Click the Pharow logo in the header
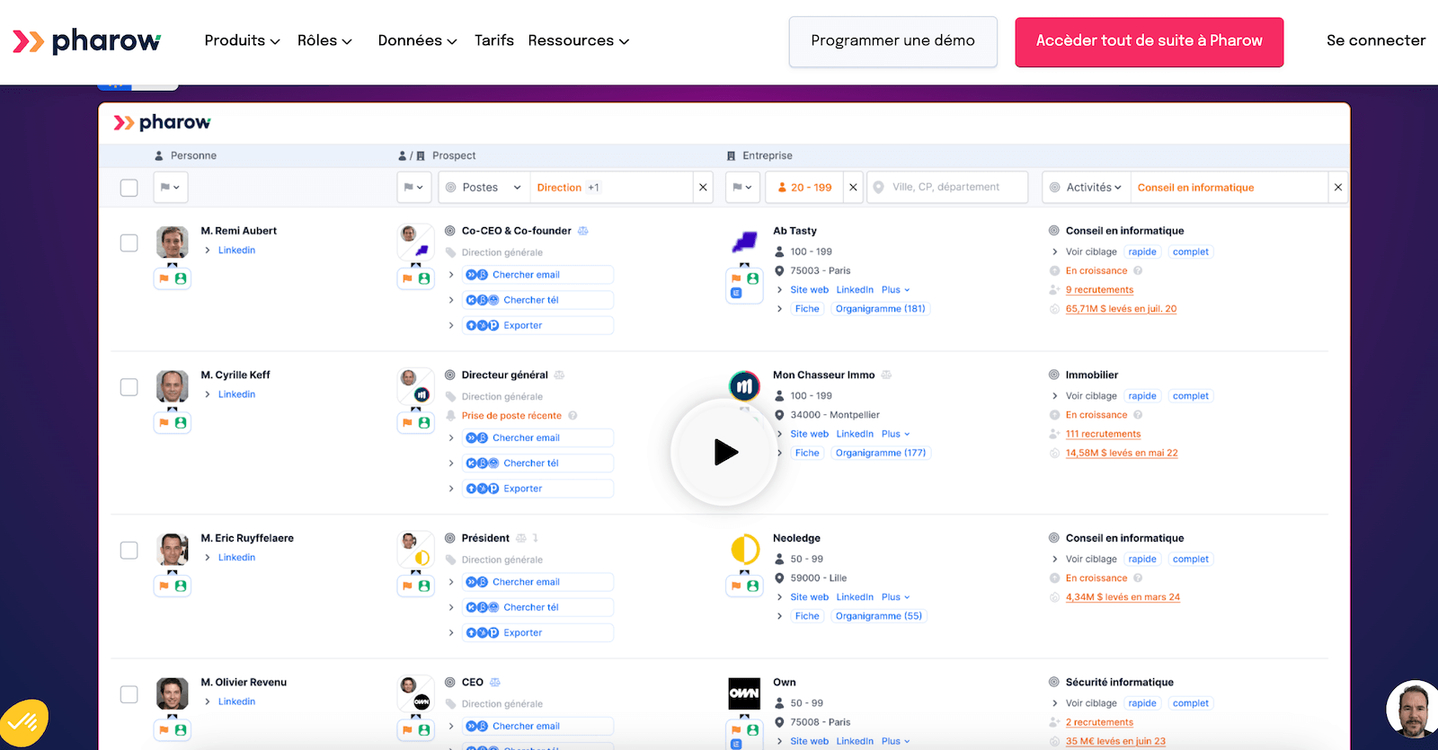 (87, 41)
